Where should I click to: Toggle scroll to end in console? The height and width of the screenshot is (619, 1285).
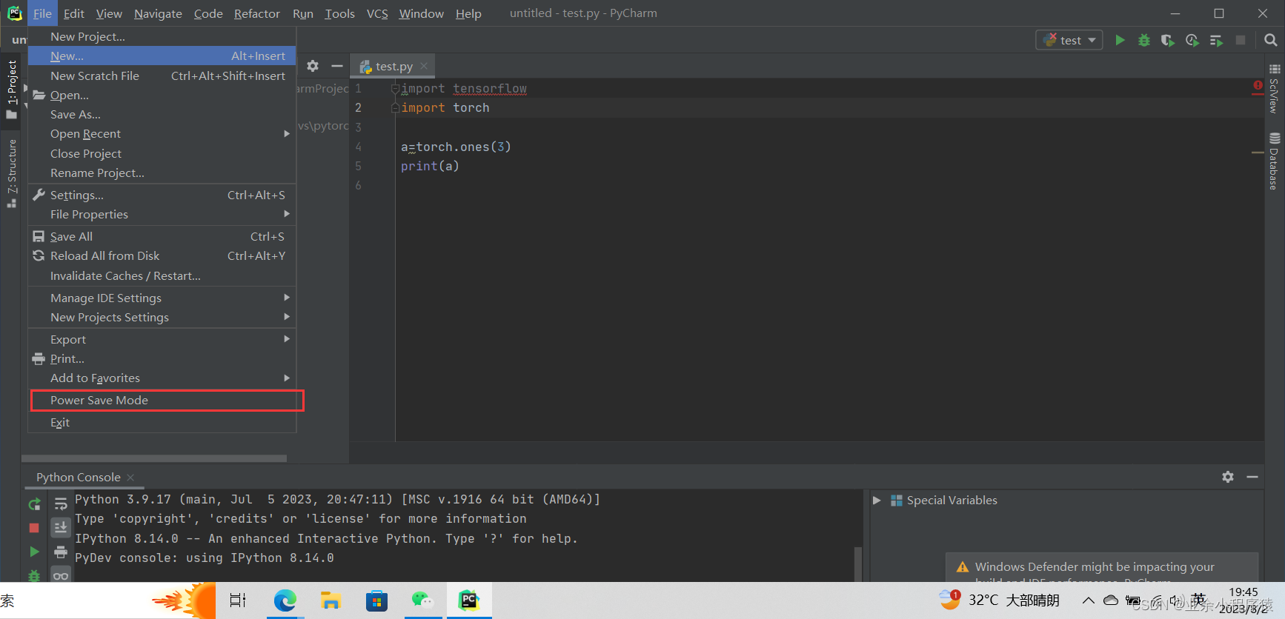pyautogui.click(x=61, y=527)
